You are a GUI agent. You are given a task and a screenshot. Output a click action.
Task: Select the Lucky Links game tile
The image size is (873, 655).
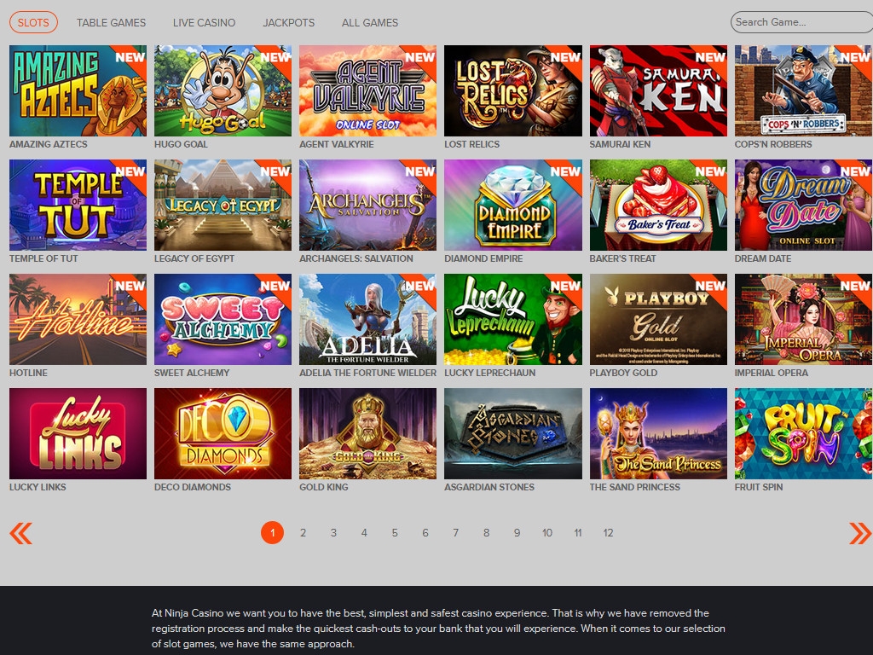78,433
